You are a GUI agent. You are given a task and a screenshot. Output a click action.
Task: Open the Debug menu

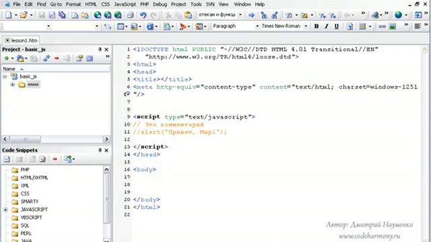pyautogui.click(x=160, y=5)
